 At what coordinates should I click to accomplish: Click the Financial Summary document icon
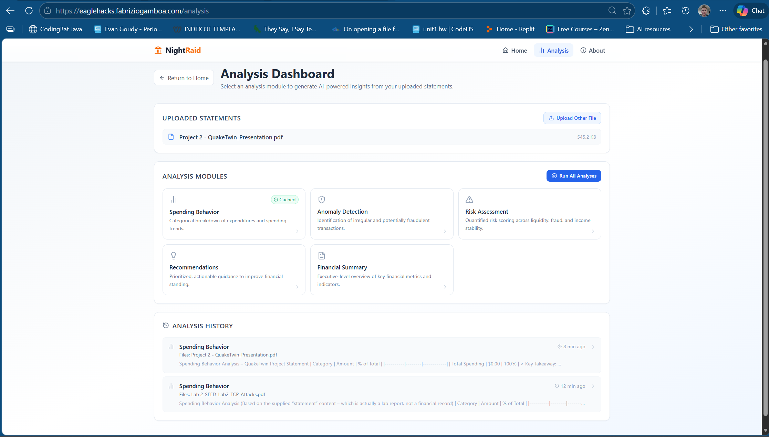[321, 255]
